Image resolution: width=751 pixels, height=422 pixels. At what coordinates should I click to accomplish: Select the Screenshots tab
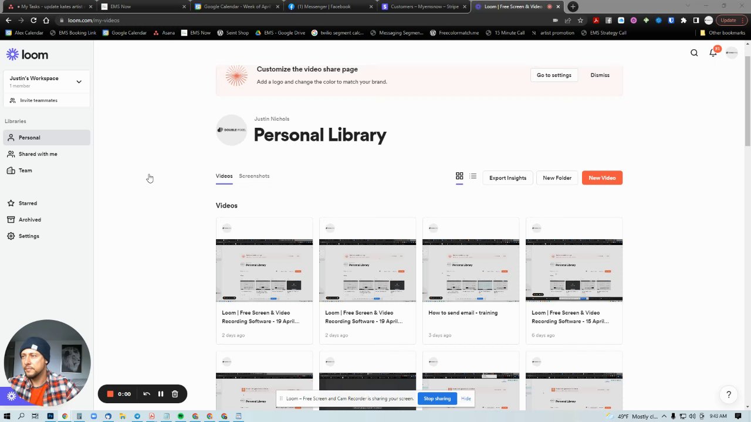pos(254,176)
